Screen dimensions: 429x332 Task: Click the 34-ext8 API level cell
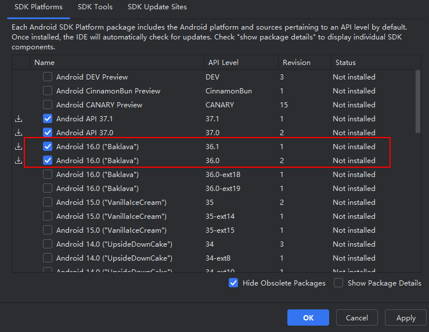[x=218, y=258]
